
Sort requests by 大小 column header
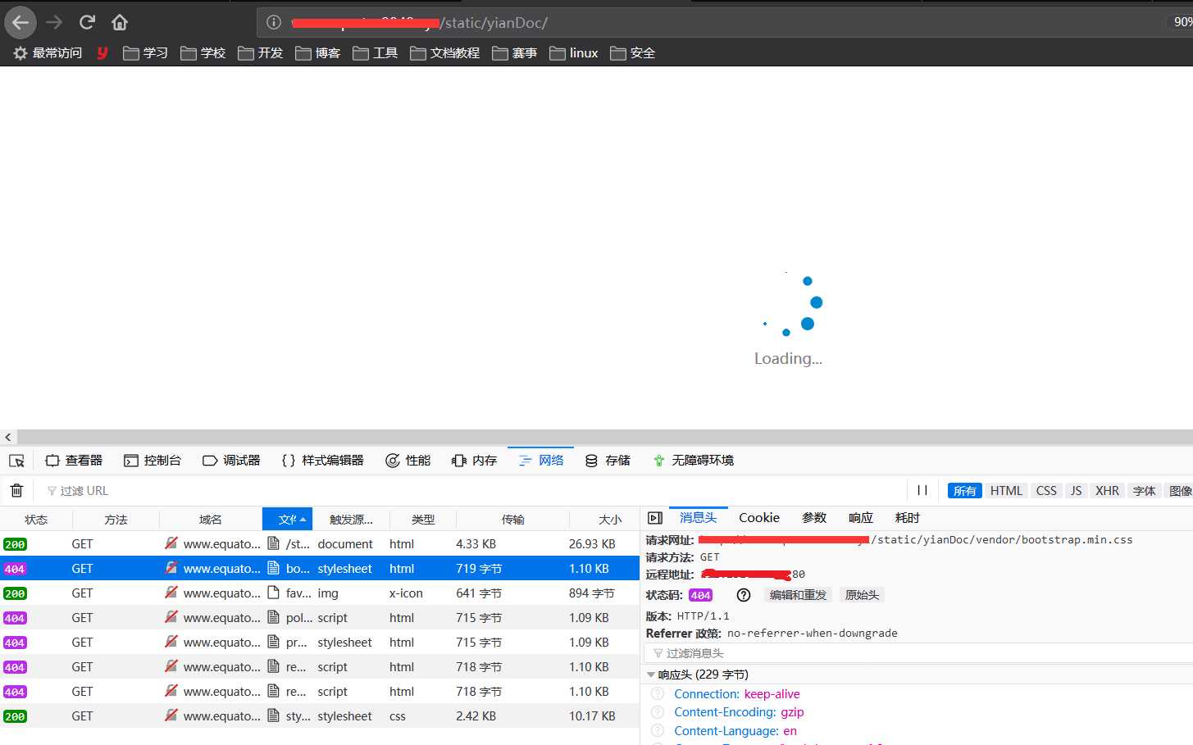(x=604, y=520)
